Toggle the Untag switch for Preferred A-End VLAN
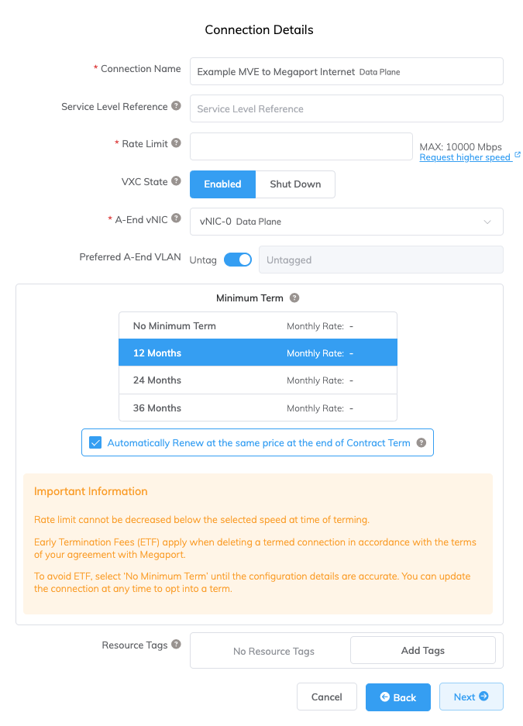Screen dimensions: 523x726 tap(238, 260)
